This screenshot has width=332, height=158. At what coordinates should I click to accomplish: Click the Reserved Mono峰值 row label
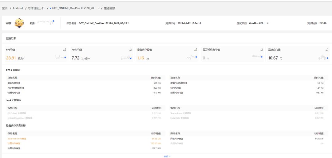click(17, 139)
